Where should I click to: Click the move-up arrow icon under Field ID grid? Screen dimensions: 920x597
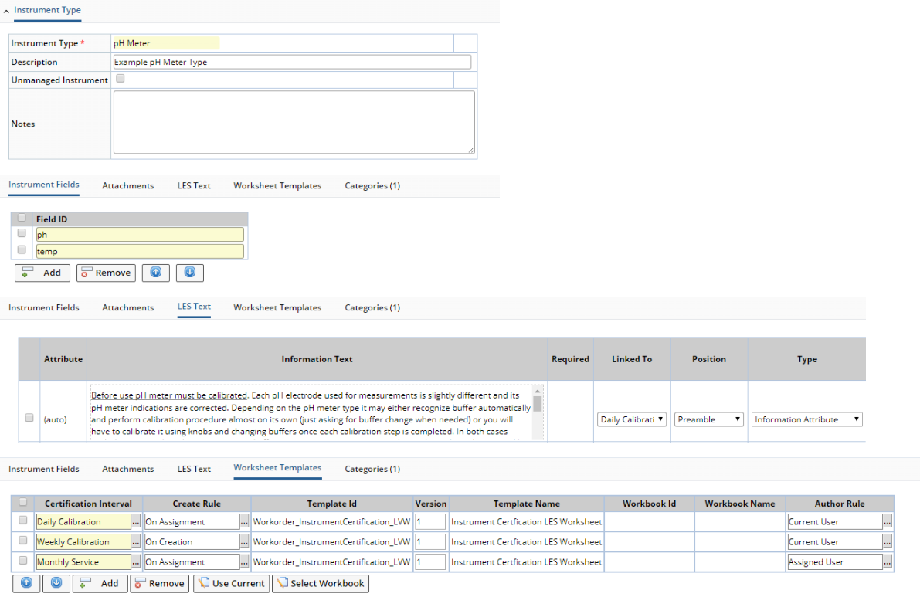pos(155,273)
